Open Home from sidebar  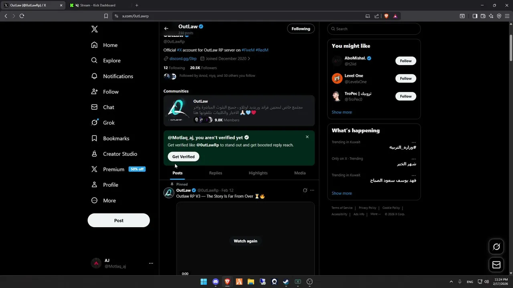click(x=105, y=45)
